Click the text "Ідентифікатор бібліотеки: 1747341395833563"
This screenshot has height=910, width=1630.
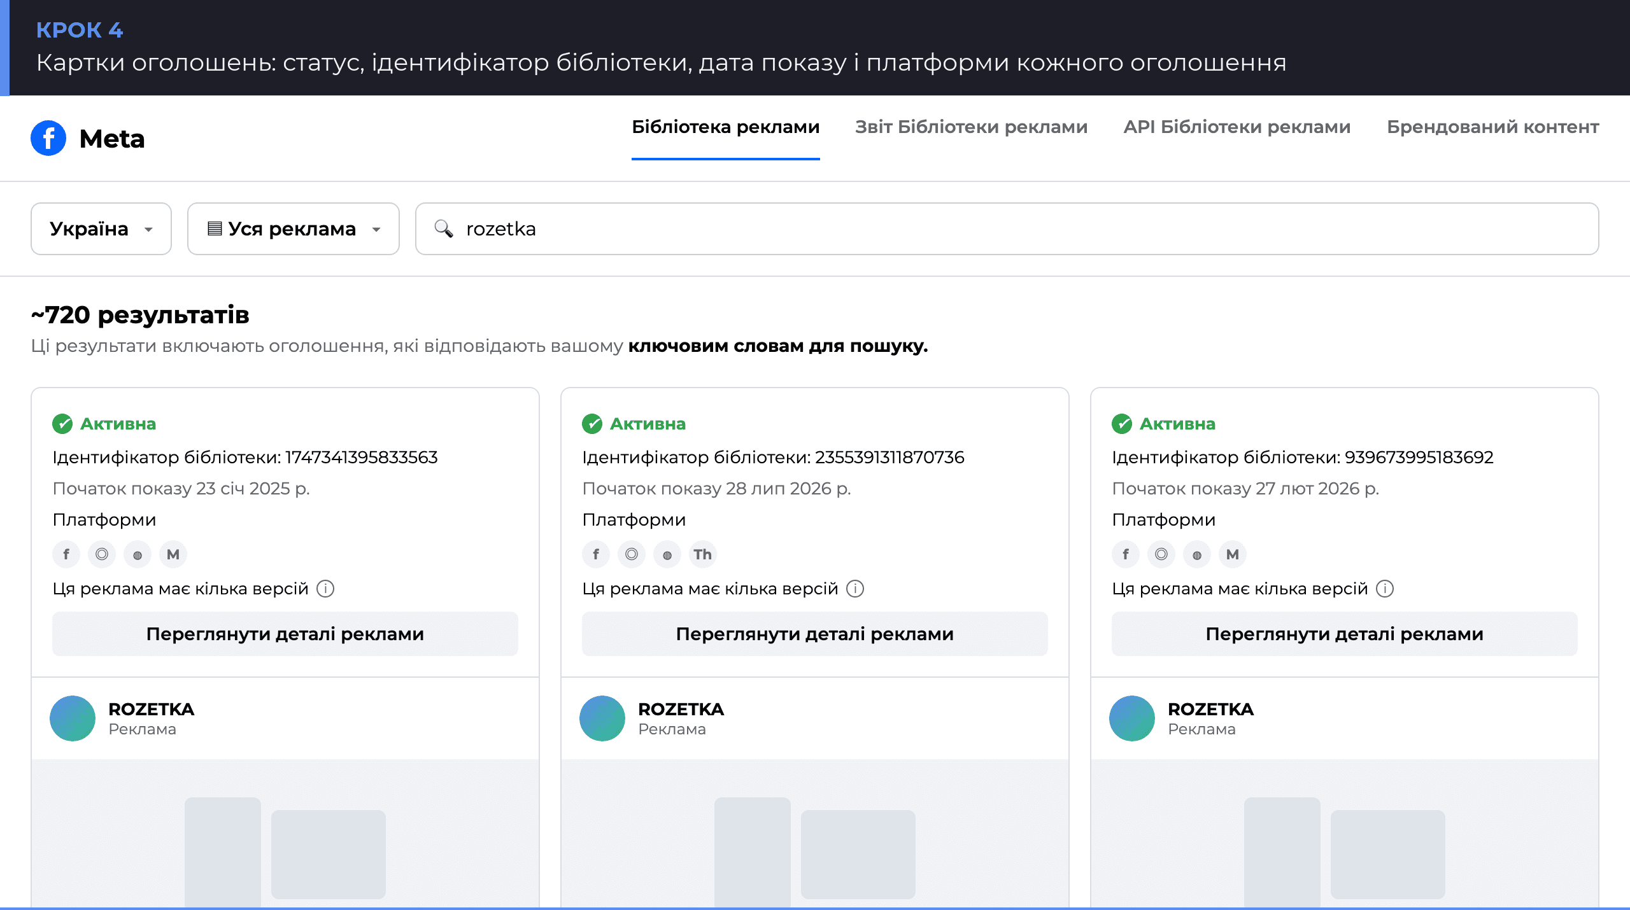click(245, 458)
